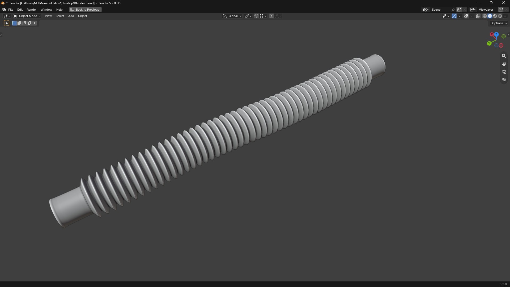Open the snapping options dropdown

click(x=263, y=16)
